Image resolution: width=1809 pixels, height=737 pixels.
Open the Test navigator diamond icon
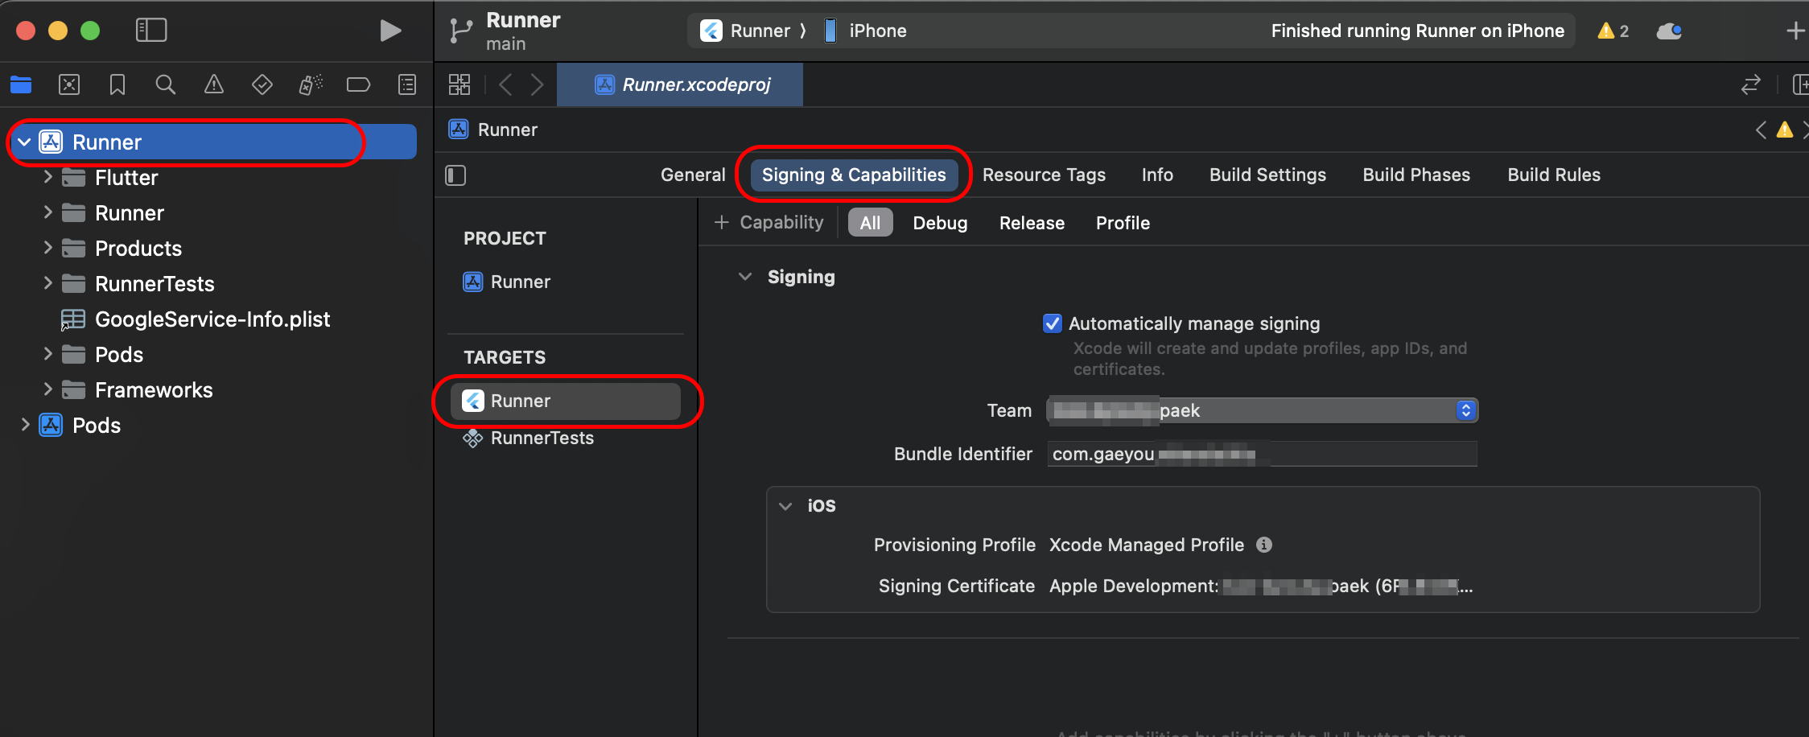click(x=262, y=84)
